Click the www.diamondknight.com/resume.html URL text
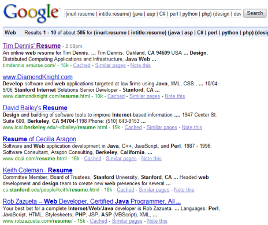The width and height of the screenshot is (268, 225). [46, 96]
